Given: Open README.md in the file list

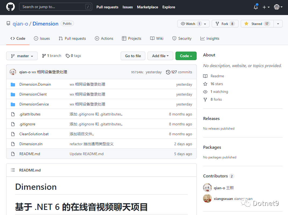Looking at the screenshot, I should tap(30, 154).
